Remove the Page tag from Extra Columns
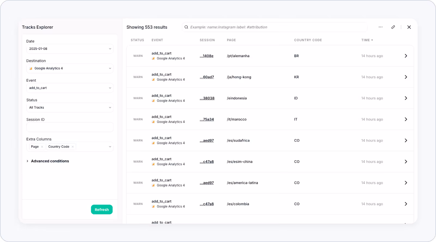 click(x=42, y=147)
